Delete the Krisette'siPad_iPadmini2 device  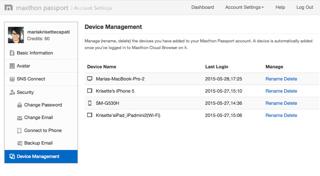point(290,115)
